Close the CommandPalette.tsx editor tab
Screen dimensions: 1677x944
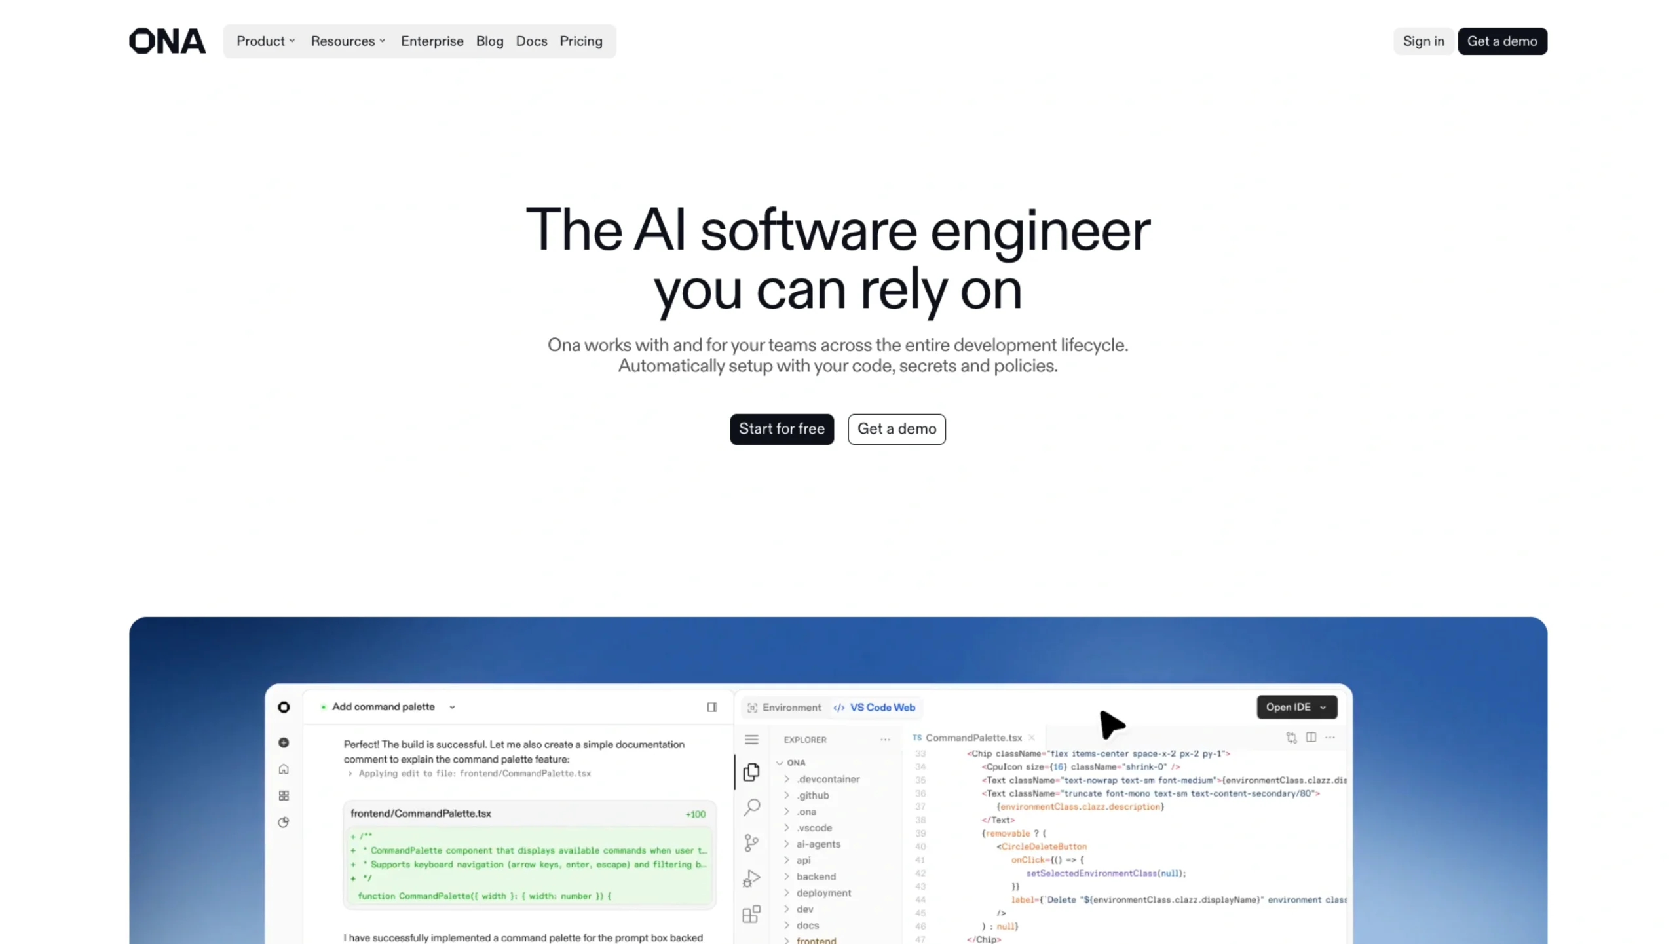tap(1033, 737)
